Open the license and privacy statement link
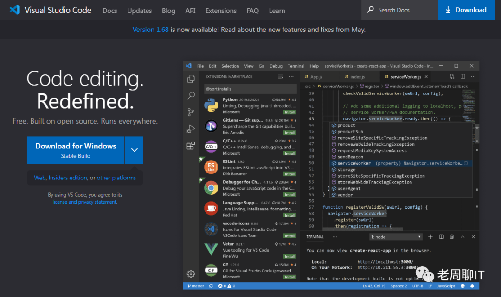 [84, 202]
